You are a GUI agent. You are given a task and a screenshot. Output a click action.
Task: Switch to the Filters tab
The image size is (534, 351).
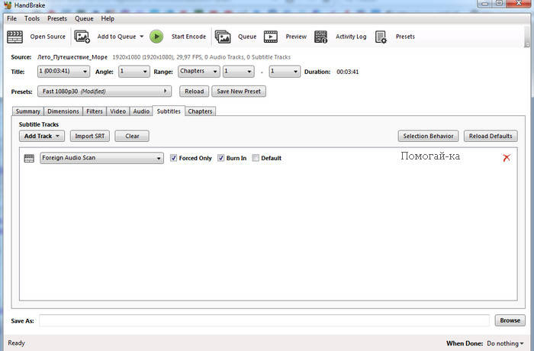click(95, 111)
